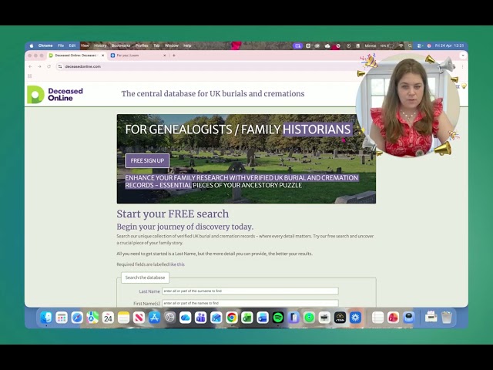Reload the deceasedonline.com page

(x=49, y=66)
